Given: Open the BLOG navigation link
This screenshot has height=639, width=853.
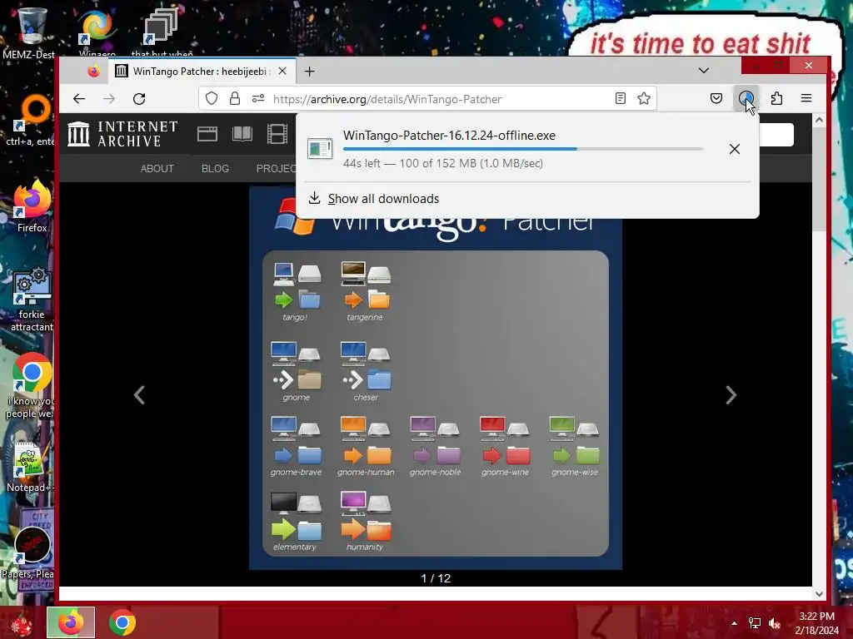Looking at the screenshot, I should click(x=215, y=168).
